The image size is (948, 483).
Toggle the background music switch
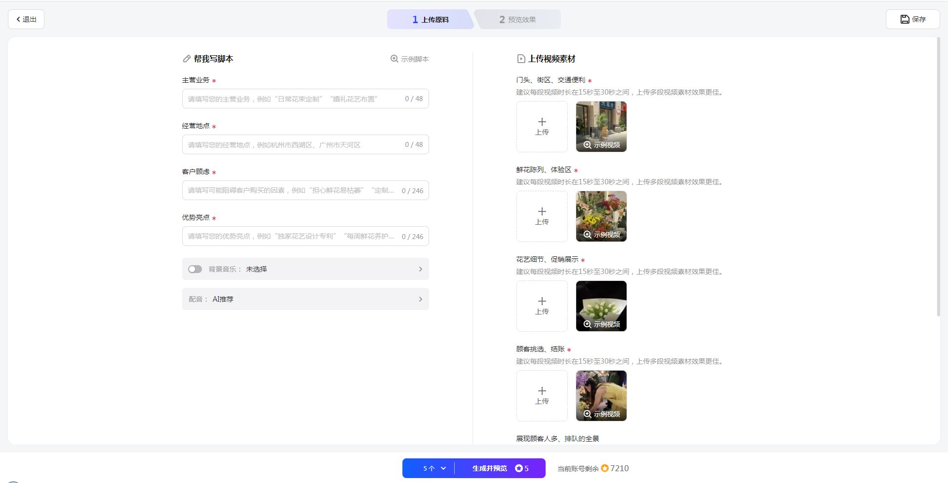[195, 269]
